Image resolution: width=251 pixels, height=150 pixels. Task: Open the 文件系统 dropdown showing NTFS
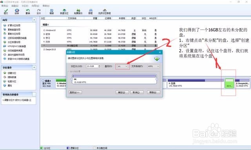153,66
